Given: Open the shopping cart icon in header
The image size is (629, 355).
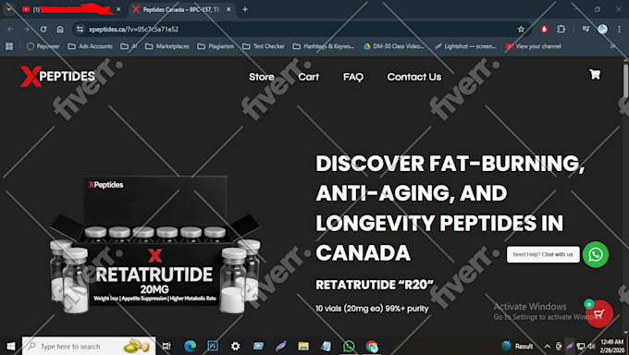Looking at the screenshot, I should click(595, 74).
